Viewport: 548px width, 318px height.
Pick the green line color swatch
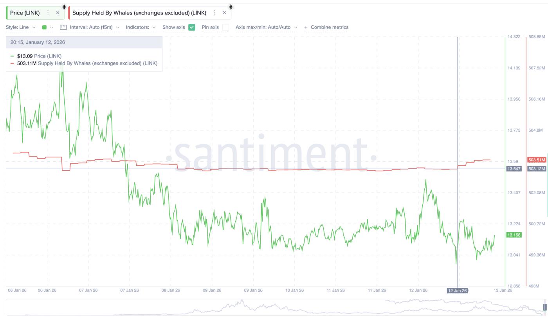point(44,27)
